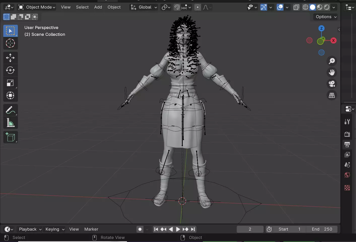Set selection mode to subtract
Viewport: 356px width, 242px height.
[x=20, y=17]
